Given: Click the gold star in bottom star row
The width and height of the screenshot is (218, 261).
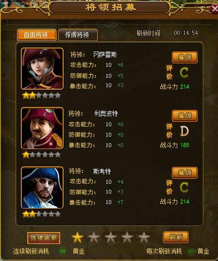Looking at the screenshot, I should click(77, 237).
